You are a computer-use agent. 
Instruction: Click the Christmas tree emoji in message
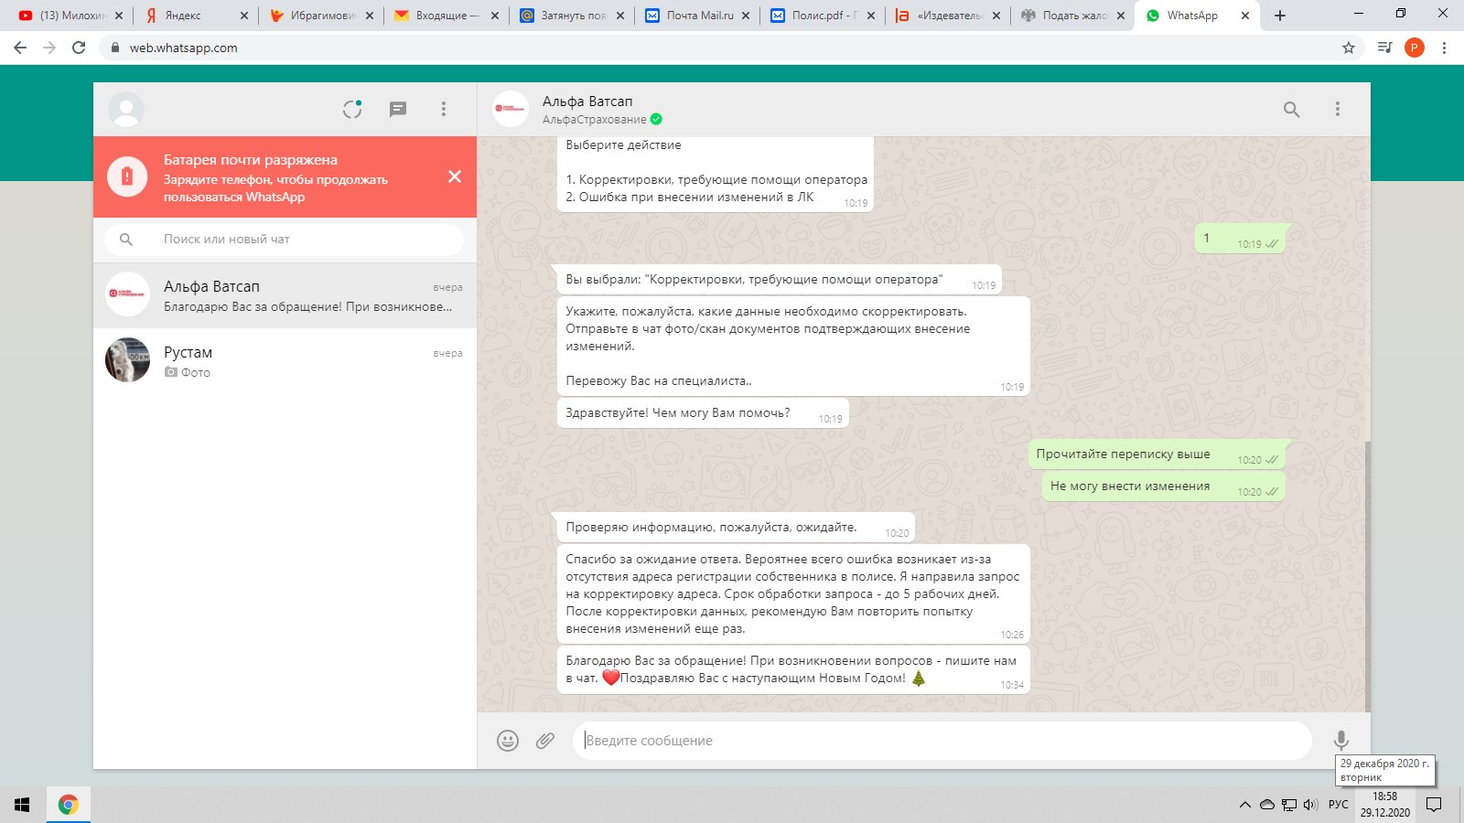(919, 678)
